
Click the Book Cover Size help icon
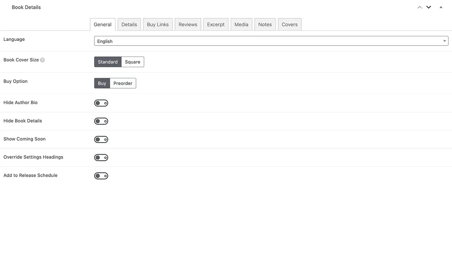click(42, 60)
